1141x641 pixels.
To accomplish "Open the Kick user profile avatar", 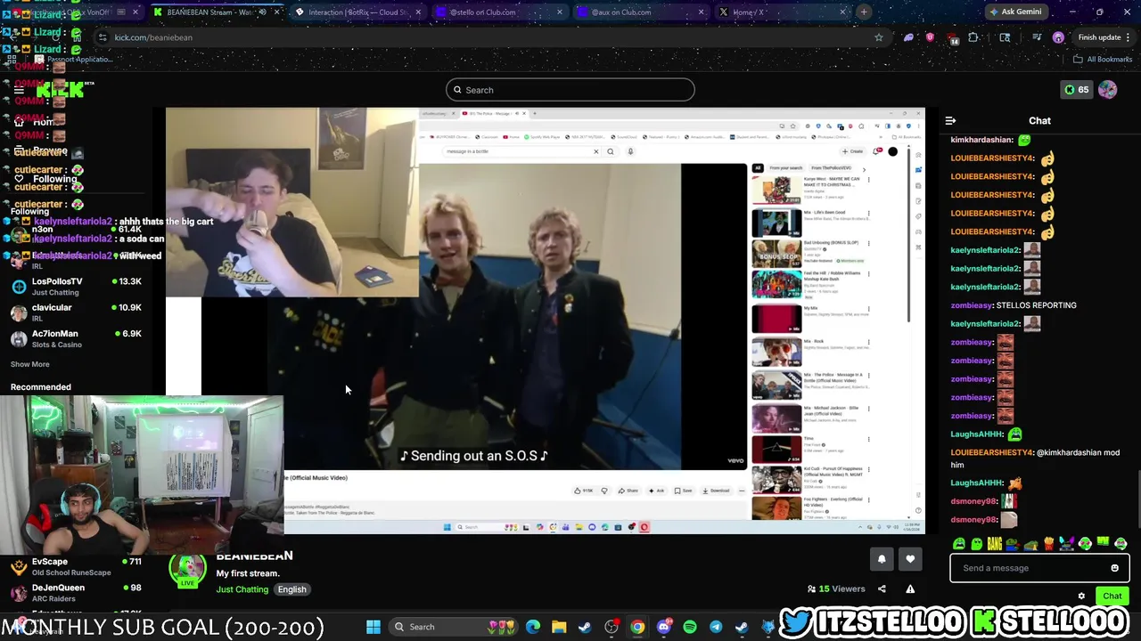I will pyautogui.click(x=1107, y=90).
